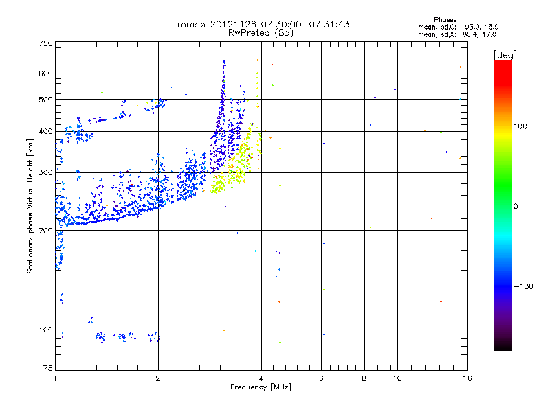Click the x-axis tick label '4'
Viewport: 550px width, 412px height.
coord(261,378)
